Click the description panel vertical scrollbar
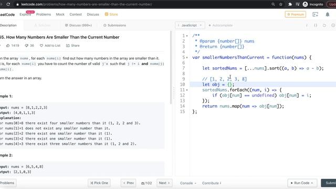Viewport: 336px width, 189px height. [171, 68]
